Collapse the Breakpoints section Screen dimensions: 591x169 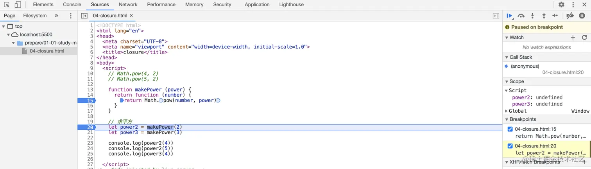(x=507, y=119)
